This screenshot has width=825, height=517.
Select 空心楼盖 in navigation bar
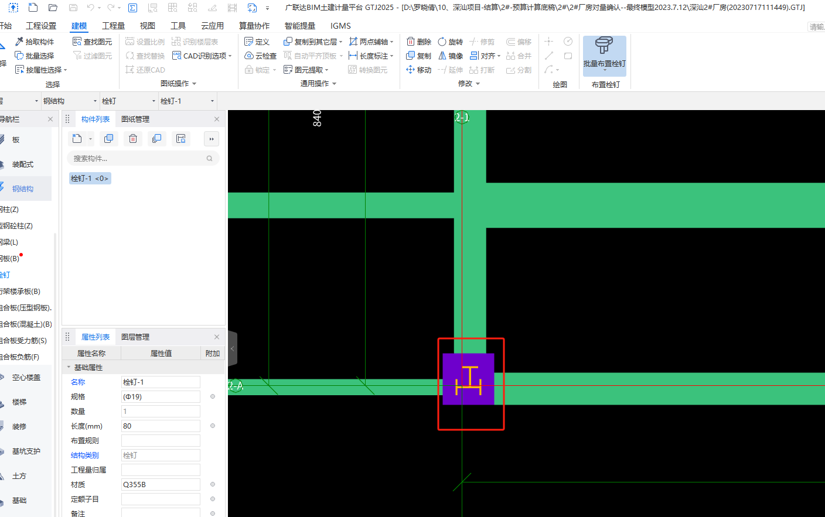(26, 378)
